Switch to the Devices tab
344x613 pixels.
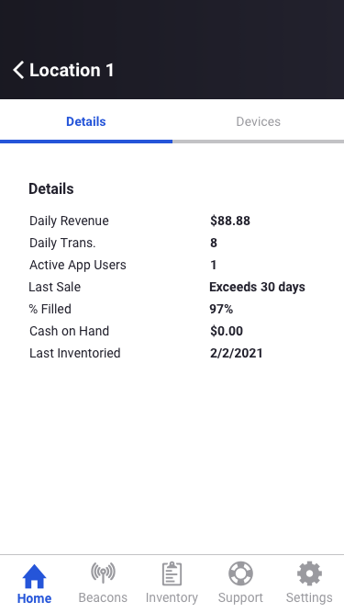258,121
